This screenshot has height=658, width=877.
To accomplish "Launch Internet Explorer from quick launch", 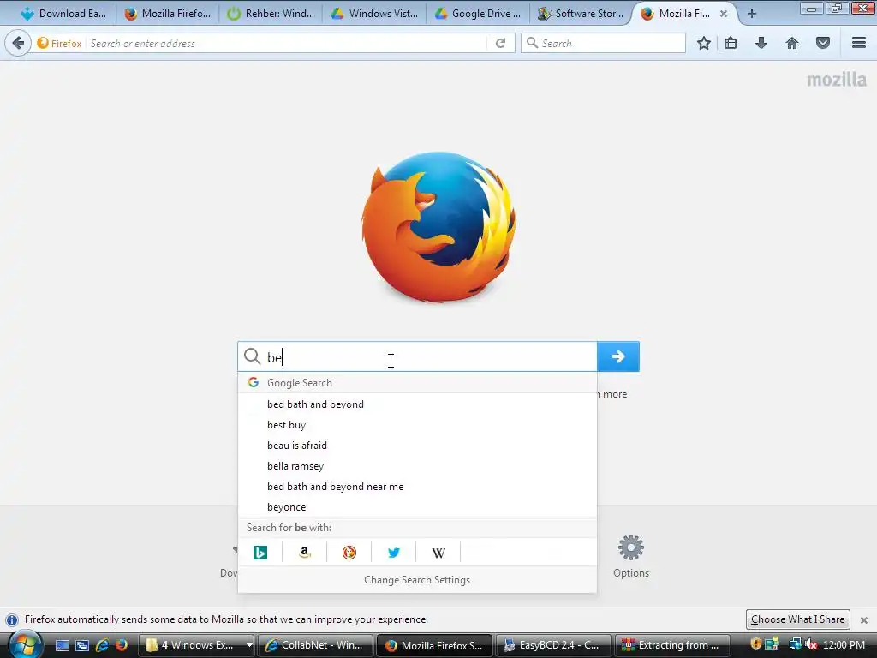I will (102, 645).
